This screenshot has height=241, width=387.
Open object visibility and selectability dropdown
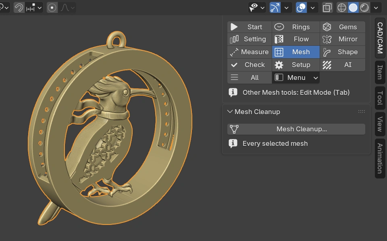click(x=257, y=8)
